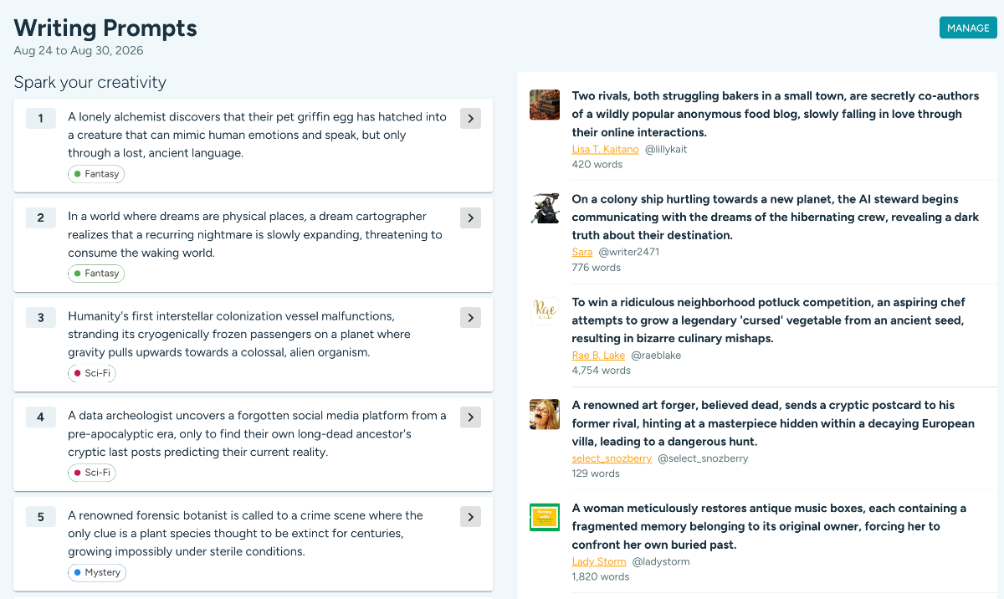Select the Fantasy tag on prompt 1
This screenshot has width=1004, height=599.
click(x=96, y=174)
